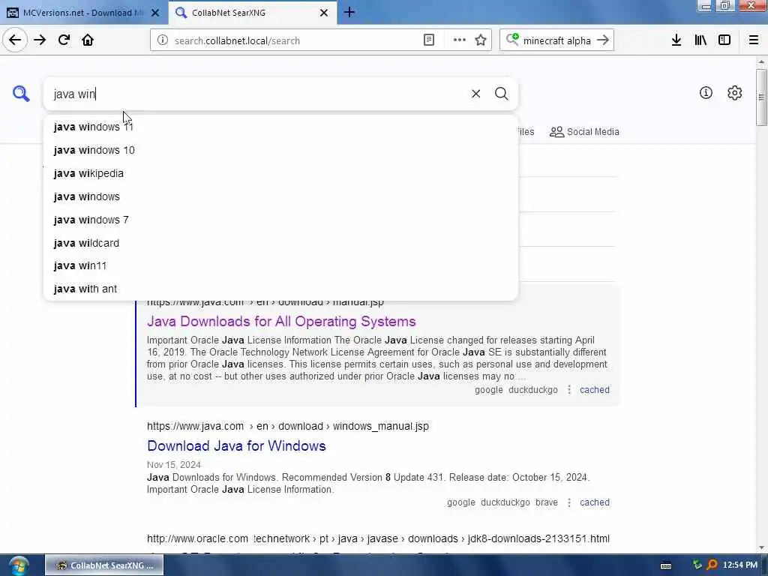Bookmark this page with the star
Viewport: 768px width, 576px height.
[x=481, y=40]
